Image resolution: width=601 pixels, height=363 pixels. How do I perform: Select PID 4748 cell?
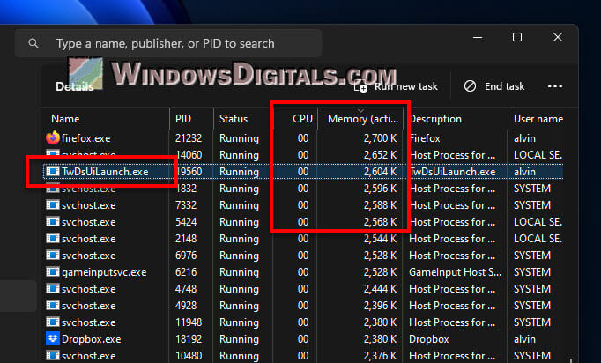click(x=186, y=289)
